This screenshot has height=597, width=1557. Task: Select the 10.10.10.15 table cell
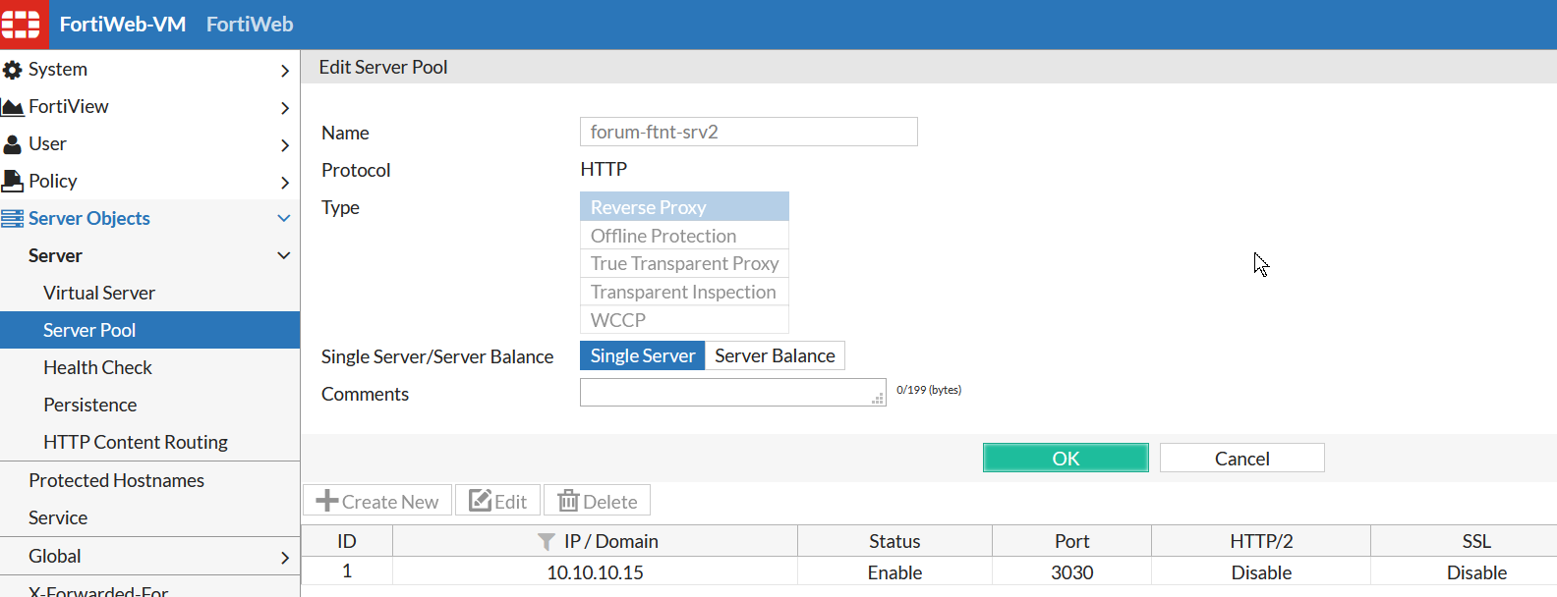coord(596,572)
